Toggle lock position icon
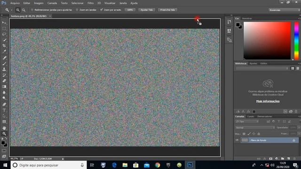The height and width of the screenshot is (169, 301). pos(254,134)
